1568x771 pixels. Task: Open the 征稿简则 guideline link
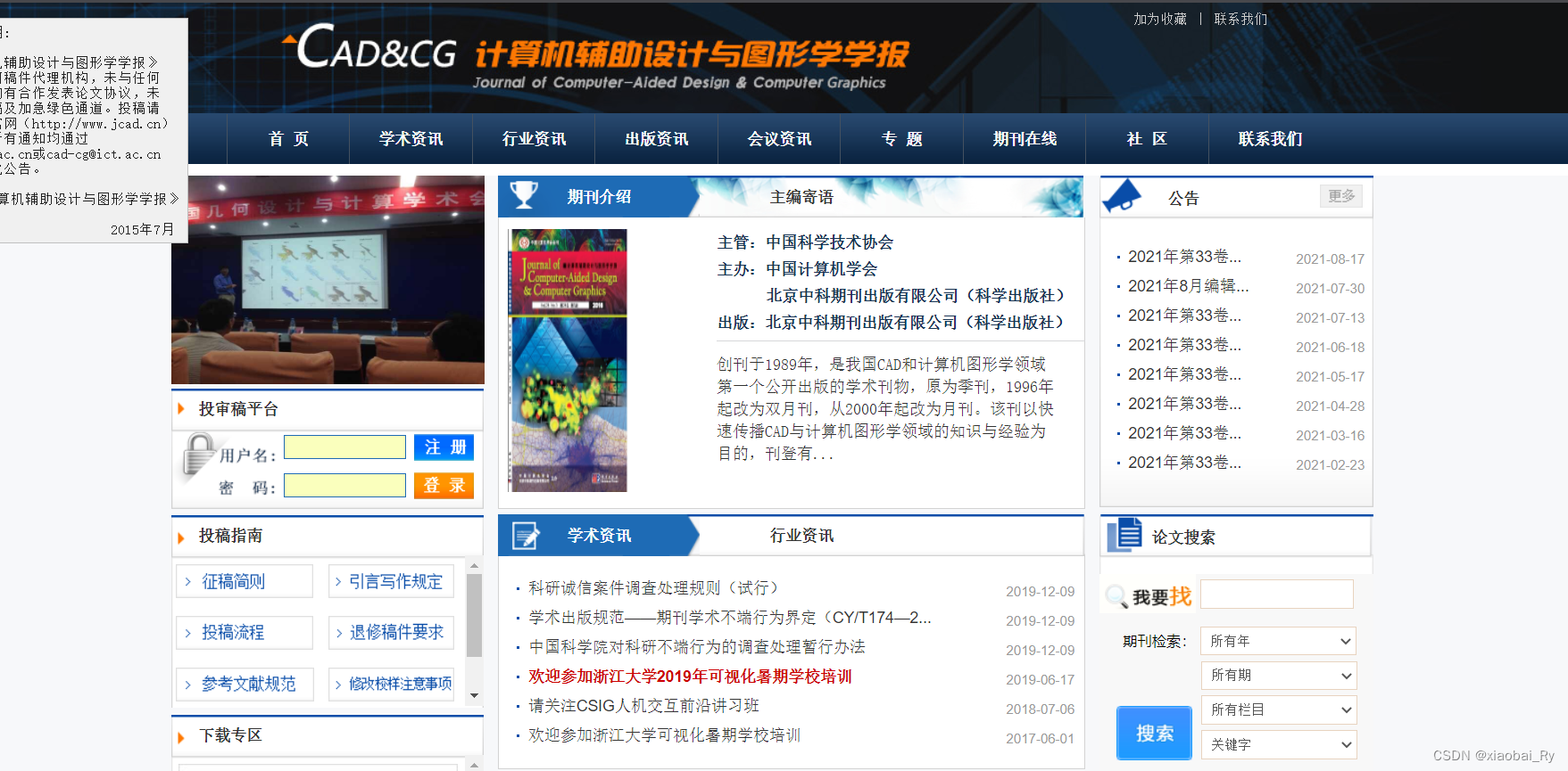245,581
